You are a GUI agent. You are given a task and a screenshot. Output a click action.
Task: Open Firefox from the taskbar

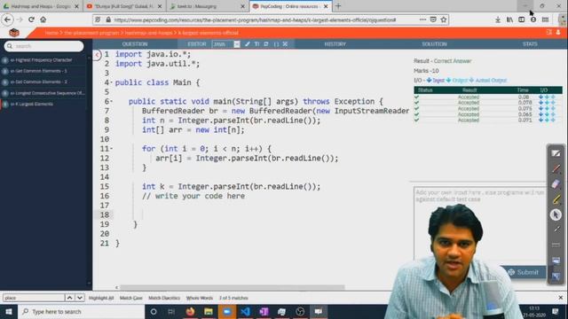(190, 311)
